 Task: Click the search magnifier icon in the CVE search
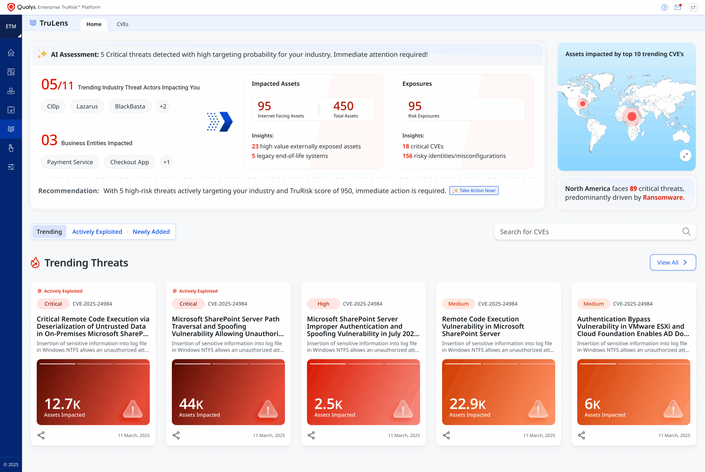tap(686, 231)
